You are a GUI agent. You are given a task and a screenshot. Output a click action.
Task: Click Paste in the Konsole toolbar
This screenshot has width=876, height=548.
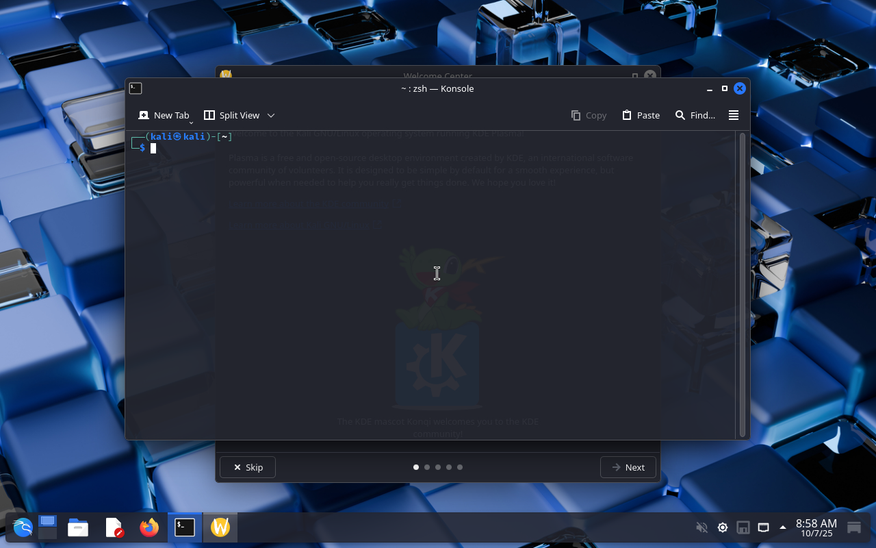(641, 115)
